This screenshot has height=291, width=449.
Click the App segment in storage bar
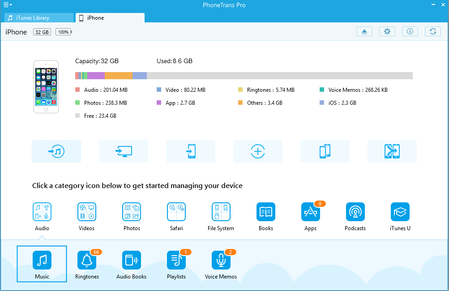pos(96,76)
